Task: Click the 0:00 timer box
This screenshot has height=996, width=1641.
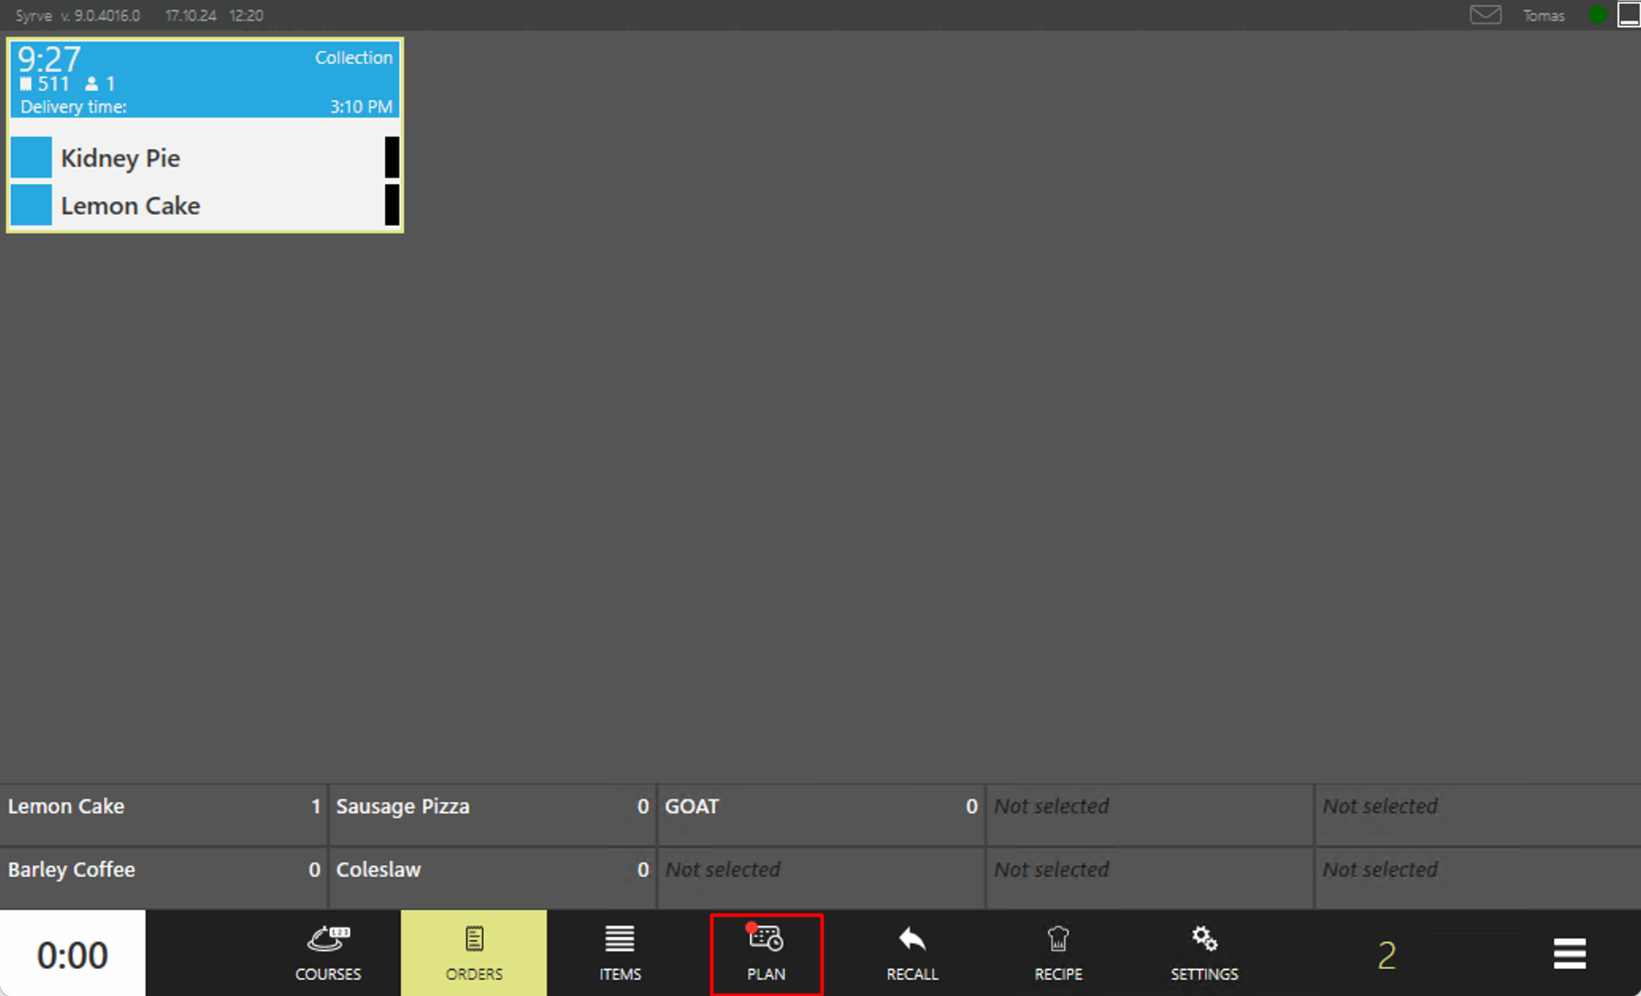Action: (x=72, y=954)
